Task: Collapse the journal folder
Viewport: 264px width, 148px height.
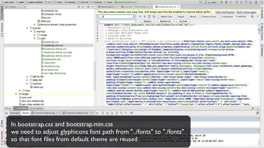Action: coord(27,28)
